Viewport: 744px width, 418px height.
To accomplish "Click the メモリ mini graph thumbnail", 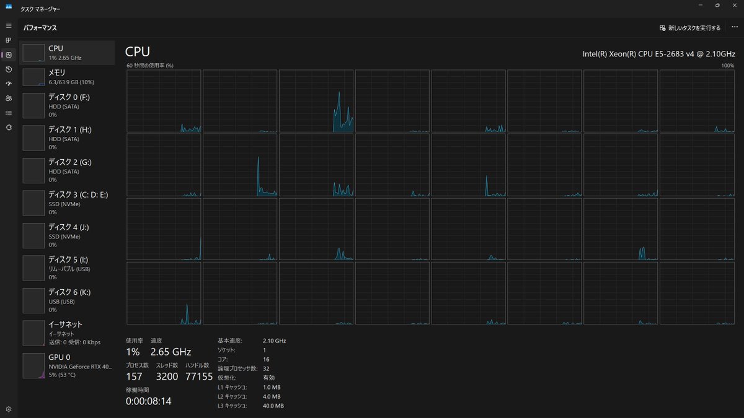I will tap(33, 77).
